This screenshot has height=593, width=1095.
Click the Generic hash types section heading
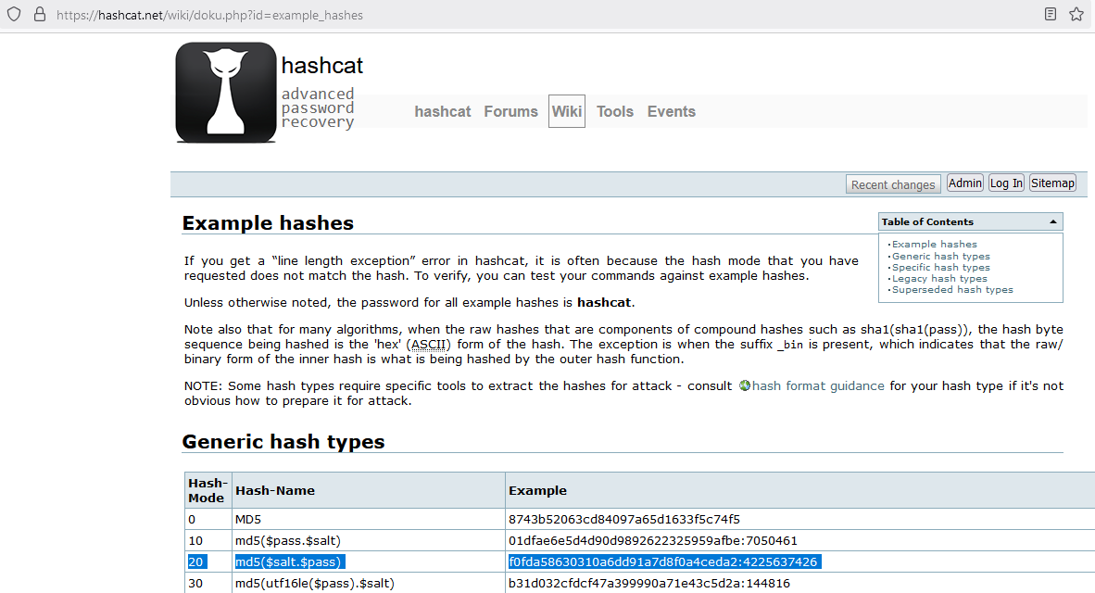tap(283, 441)
